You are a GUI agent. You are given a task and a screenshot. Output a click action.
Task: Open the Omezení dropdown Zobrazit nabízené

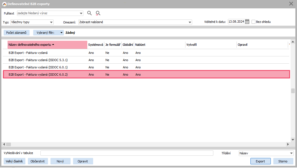pos(135,22)
